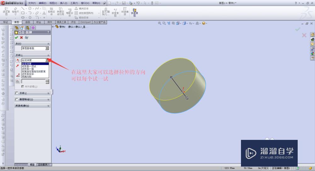The height and width of the screenshot is (171, 315).
Task: Click the green OK checkmark in Boss-Extrude panel
Action: 16,37
